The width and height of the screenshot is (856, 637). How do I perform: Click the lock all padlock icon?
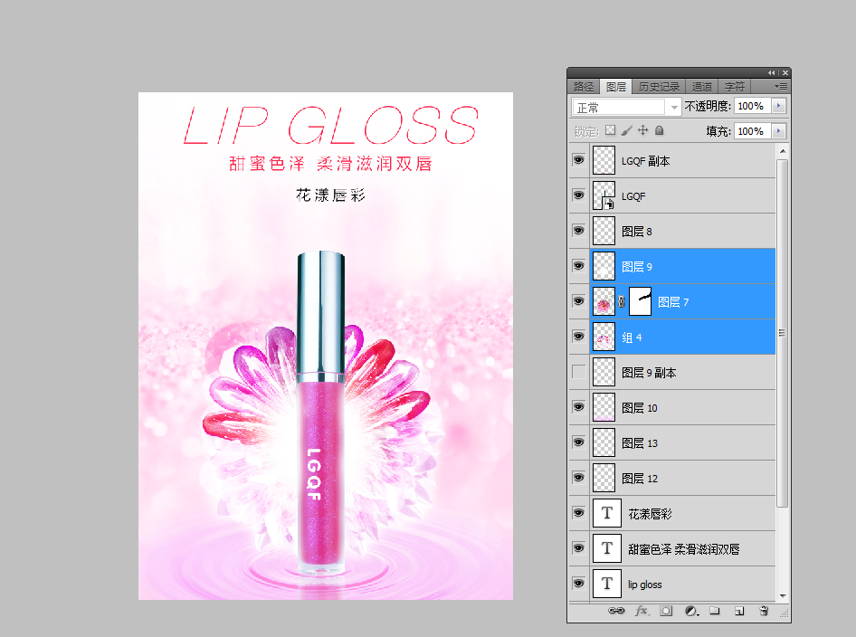point(660,130)
